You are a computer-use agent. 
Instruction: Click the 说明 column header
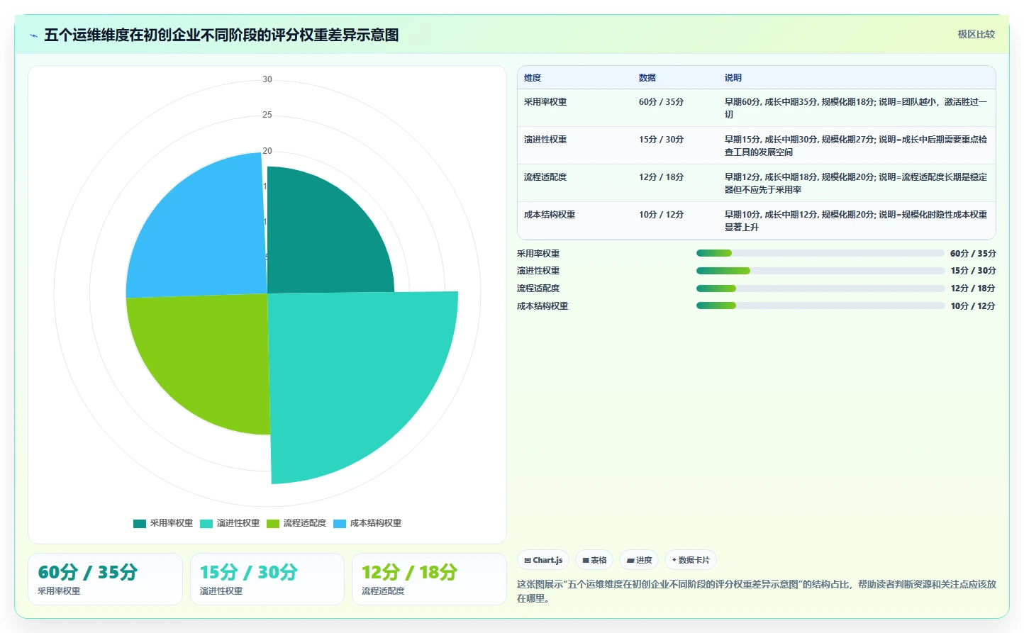(733, 78)
